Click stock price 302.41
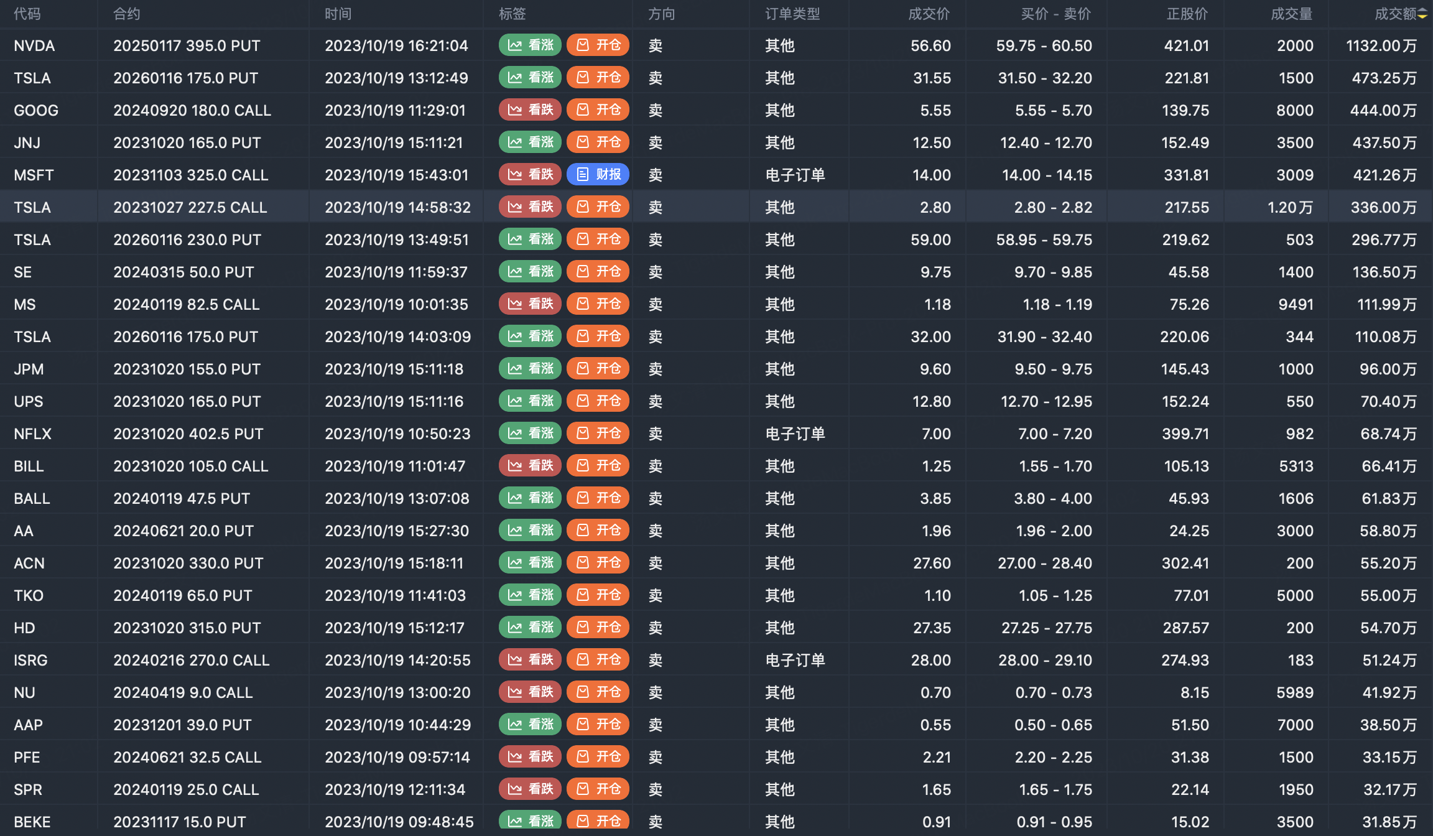Screen dimensions: 1433x836 (x=1185, y=563)
